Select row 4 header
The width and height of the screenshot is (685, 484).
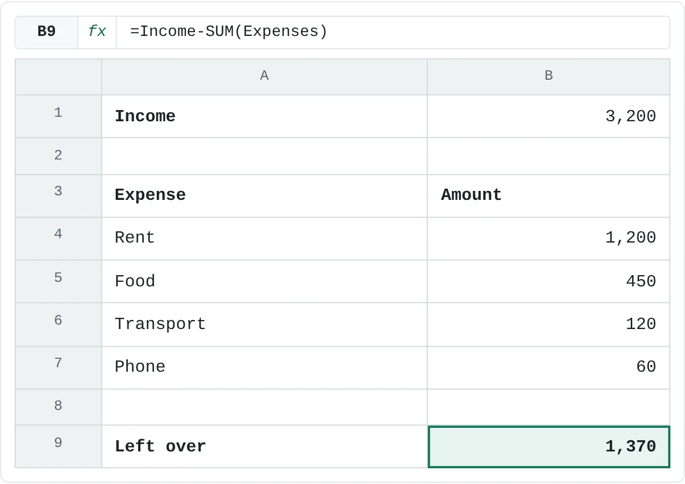tap(58, 239)
